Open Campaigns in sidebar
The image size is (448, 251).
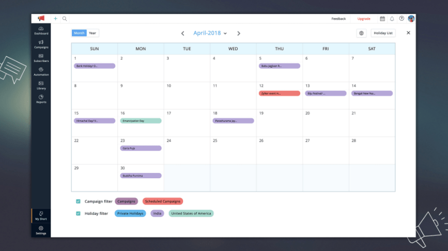[x=41, y=44]
